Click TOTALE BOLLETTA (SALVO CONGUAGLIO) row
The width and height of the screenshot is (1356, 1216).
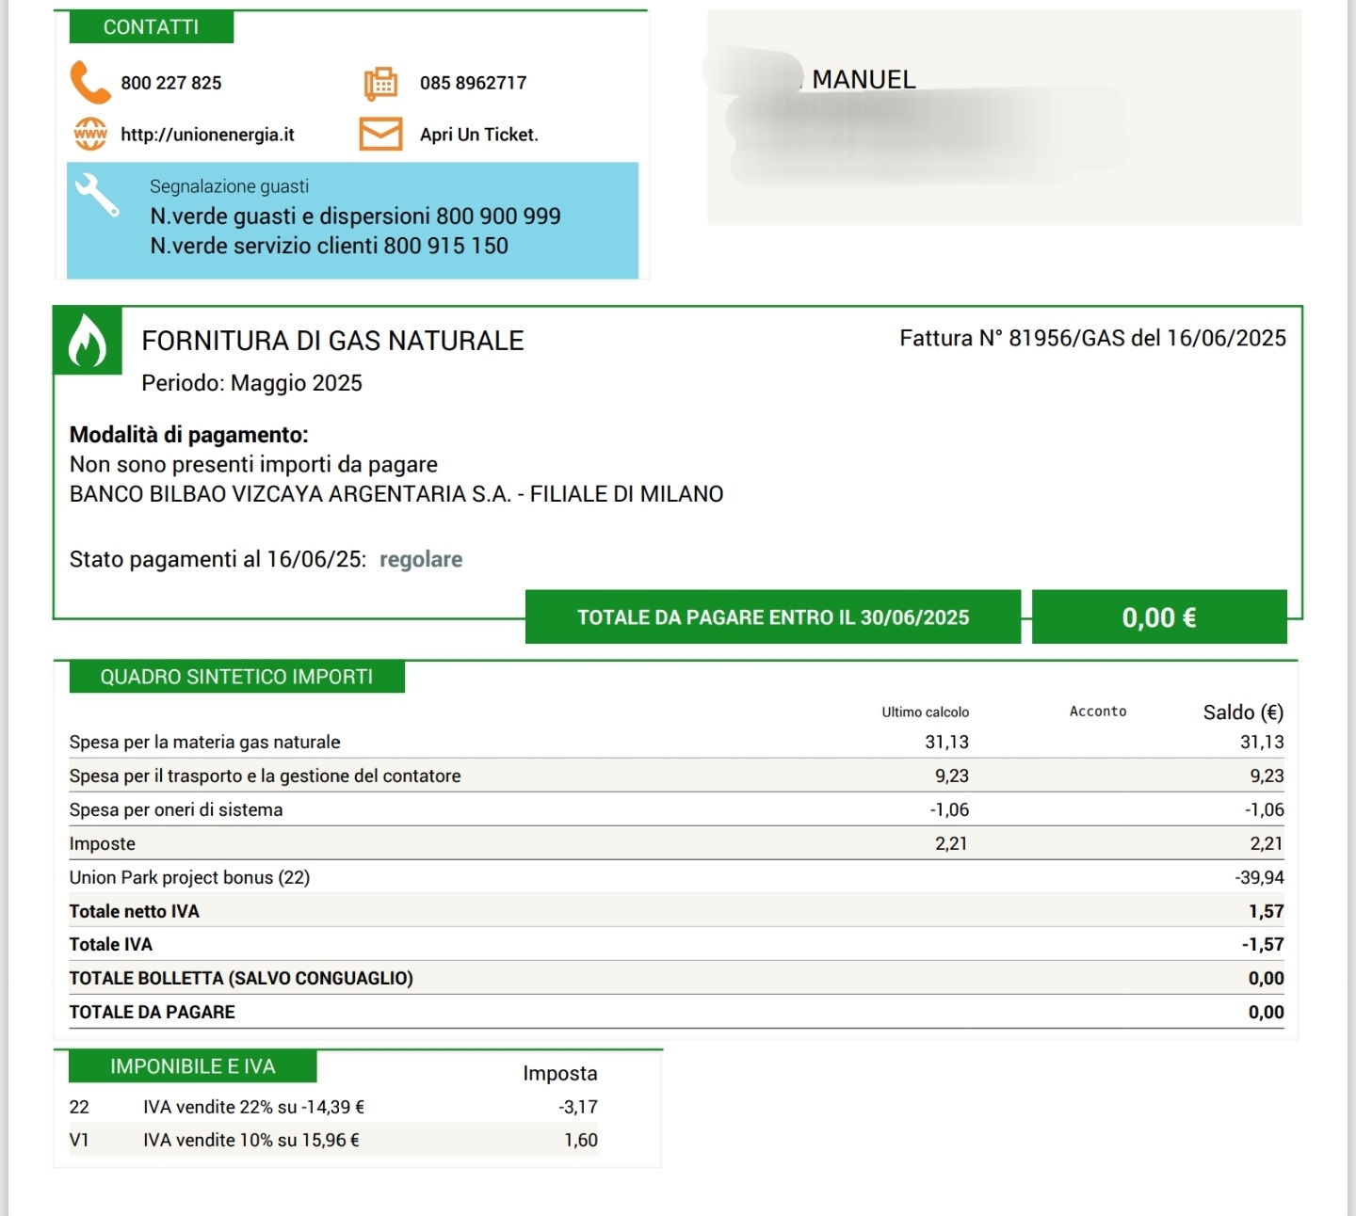[676, 978]
